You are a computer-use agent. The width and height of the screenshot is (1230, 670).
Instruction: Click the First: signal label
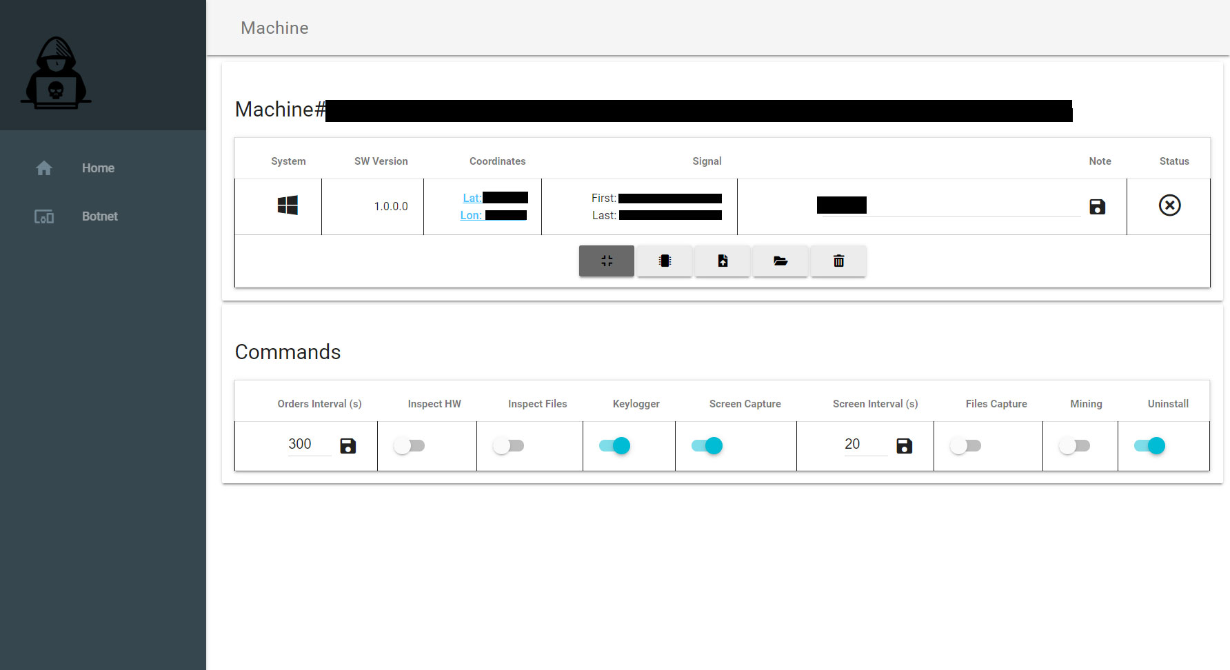(x=604, y=198)
